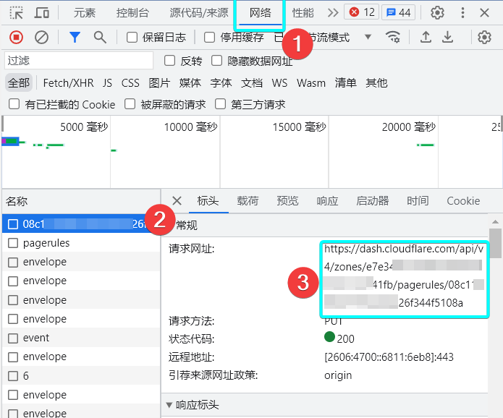This screenshot has width=503, height=418.
Task: Filter by 全部 request type
Action: [x=19, y=83]
